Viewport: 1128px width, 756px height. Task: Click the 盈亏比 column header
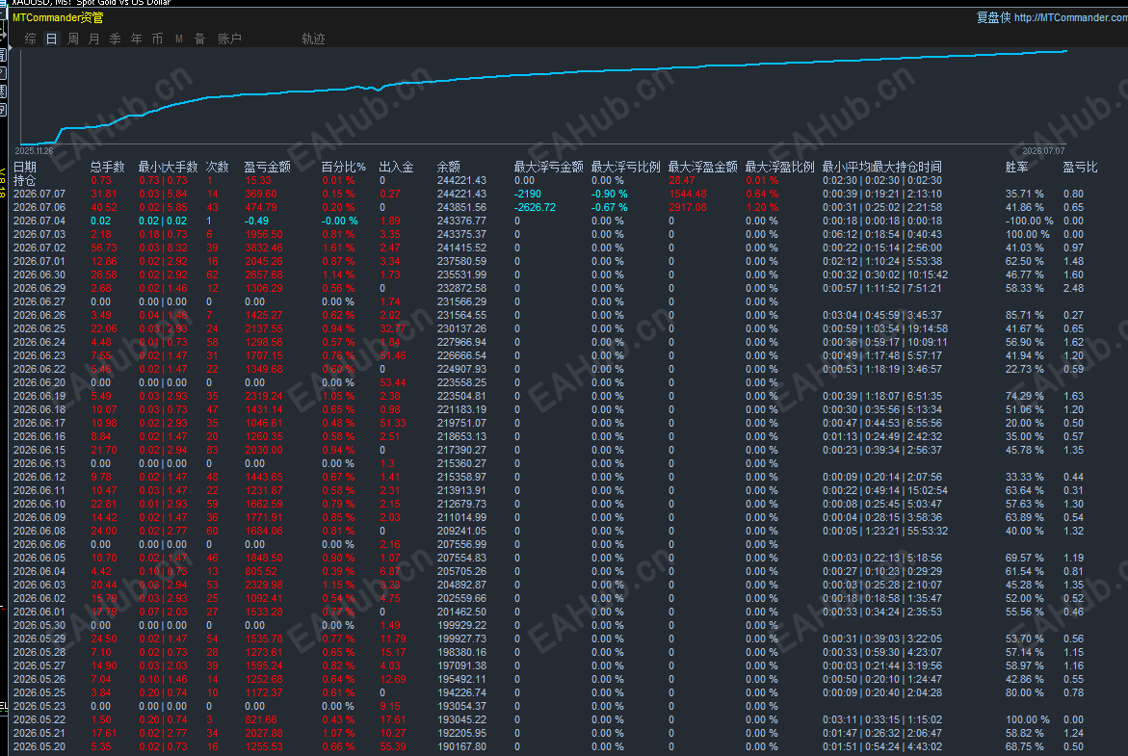pyautogui.click(x=1081, y=167)
